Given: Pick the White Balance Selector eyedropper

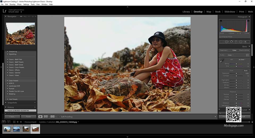Looking at the screenshot, I should click(222, 61).
